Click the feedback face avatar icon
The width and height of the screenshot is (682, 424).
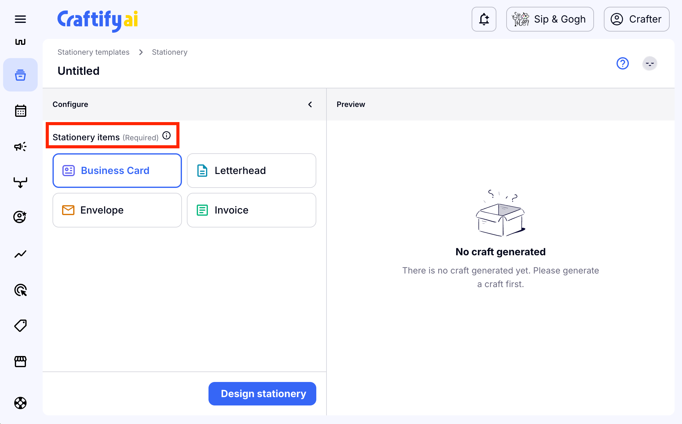pyautogui.click(x=650, y=64)
